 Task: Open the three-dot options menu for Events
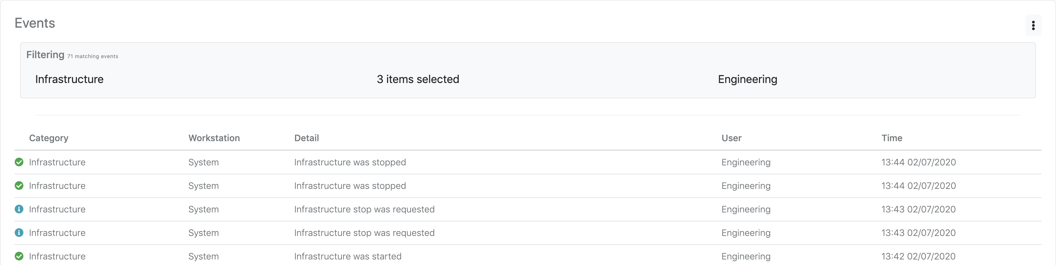[x=1033, y=25]
